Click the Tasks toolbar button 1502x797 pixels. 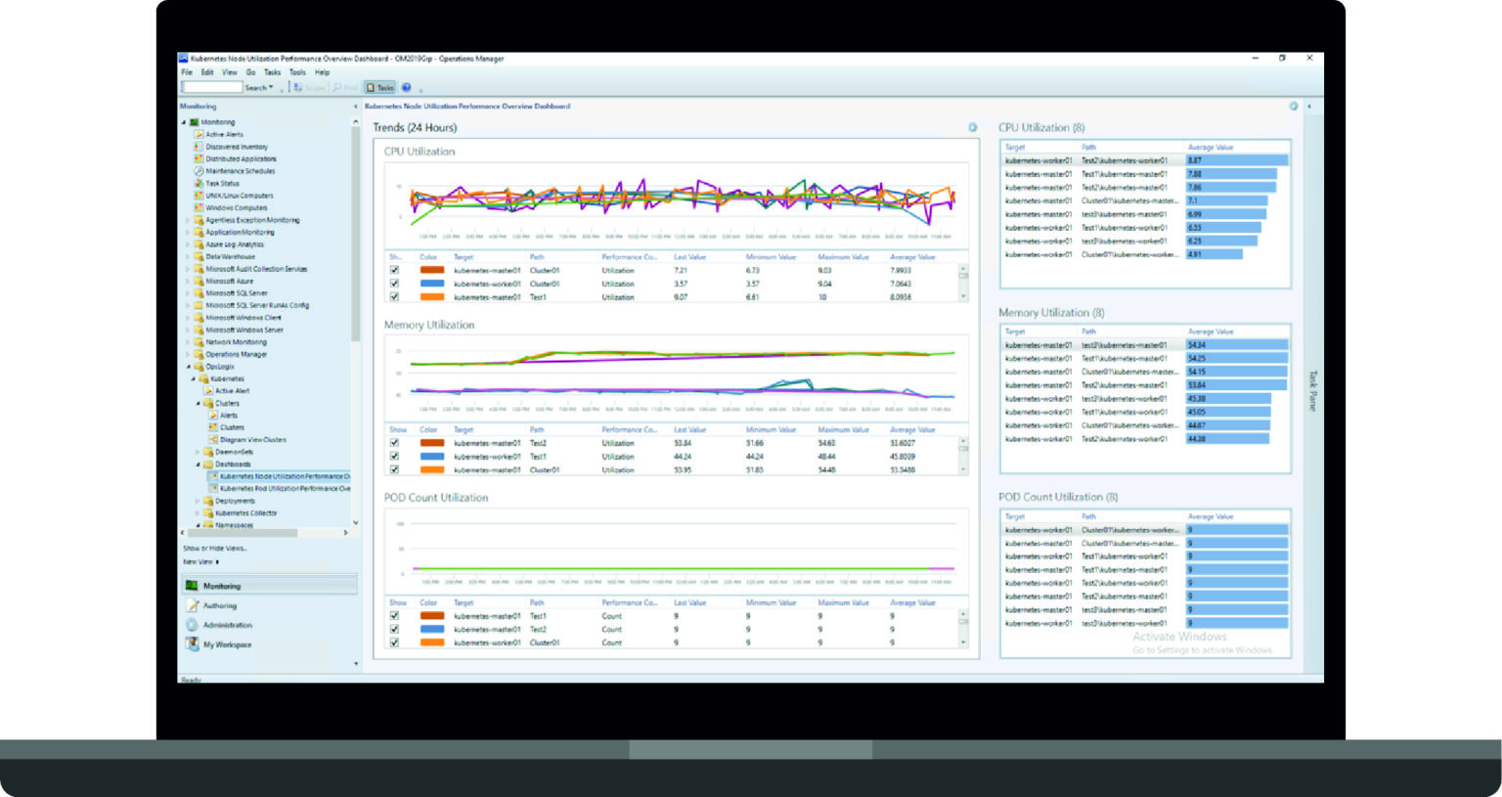379,87
